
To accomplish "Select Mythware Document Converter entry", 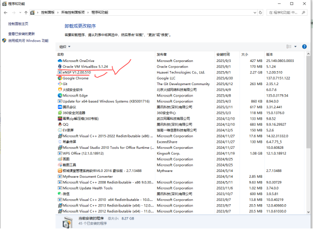I will tap(180, 176).
